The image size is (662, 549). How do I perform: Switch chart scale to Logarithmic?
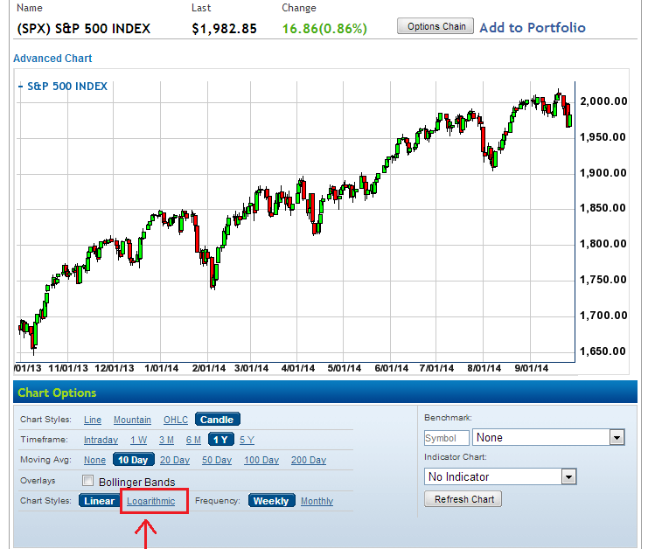(150, 501)
